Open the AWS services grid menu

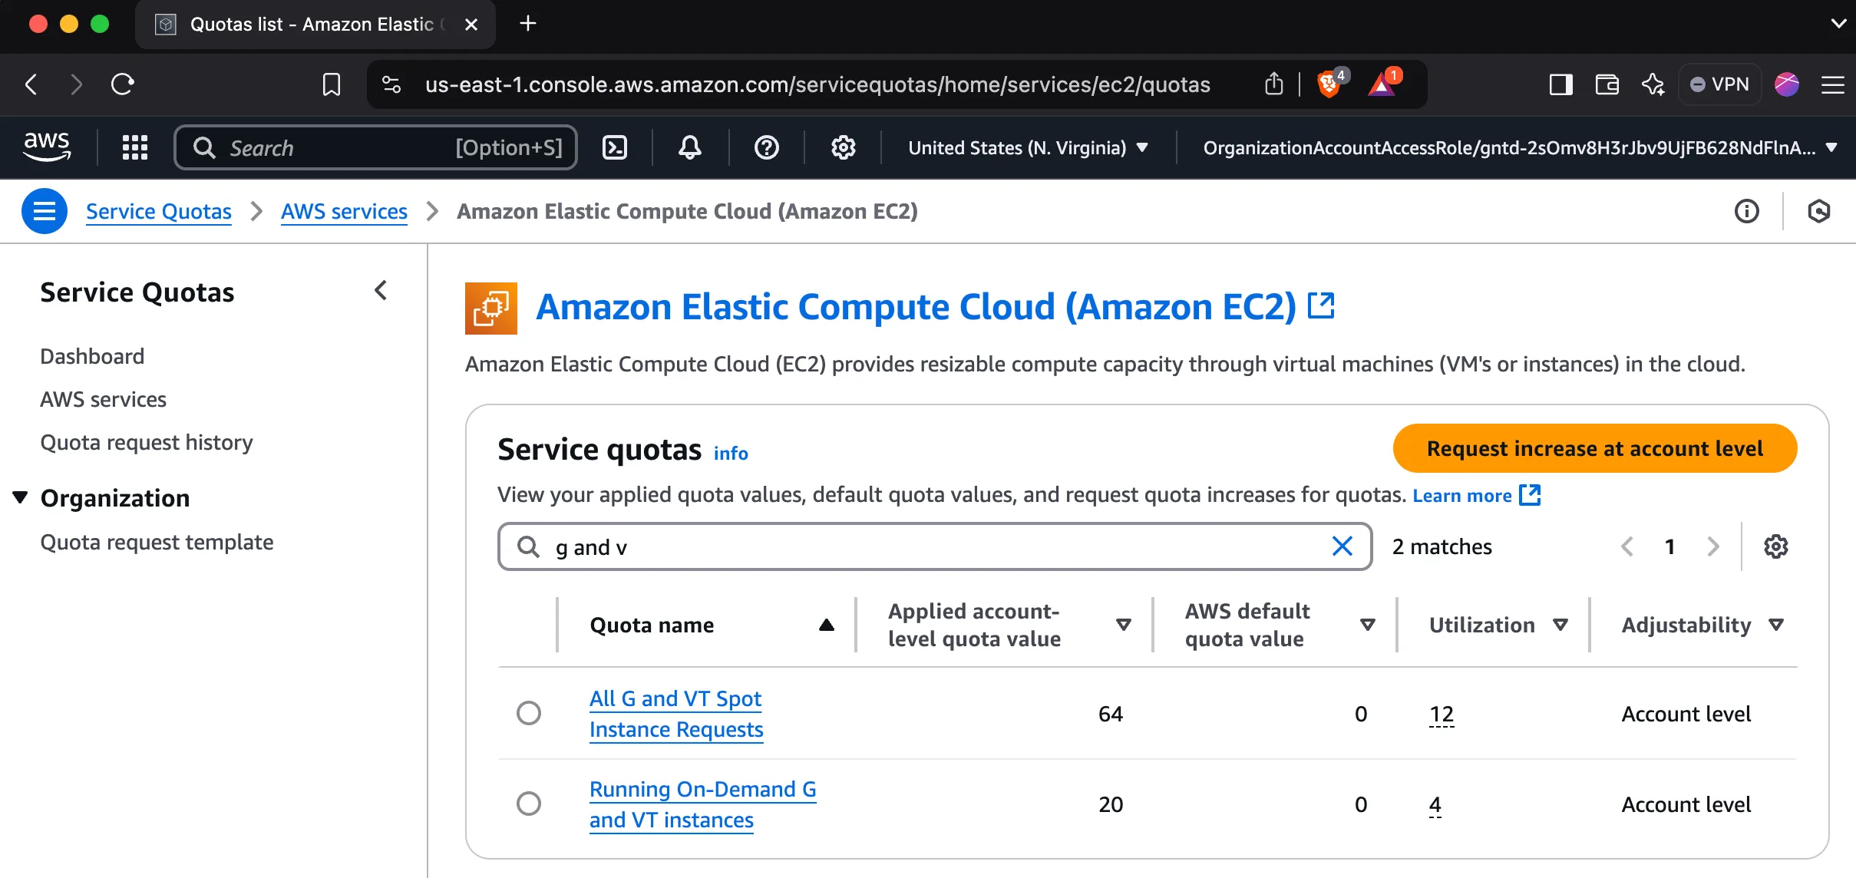click(135, 147)
